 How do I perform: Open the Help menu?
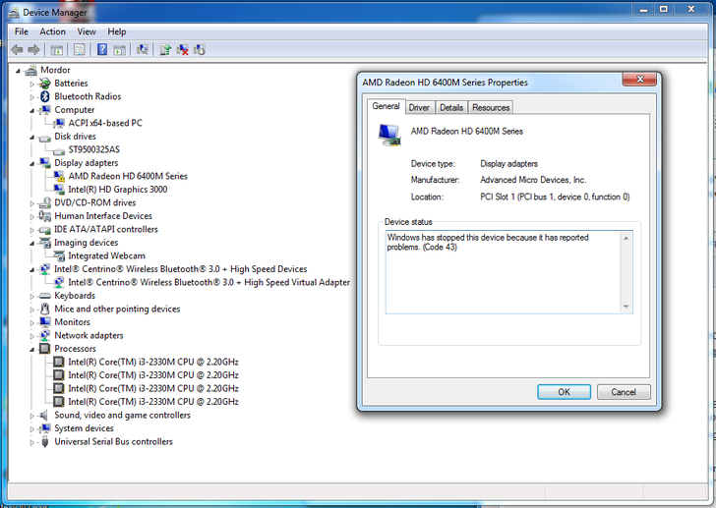[x=117, y=31]
